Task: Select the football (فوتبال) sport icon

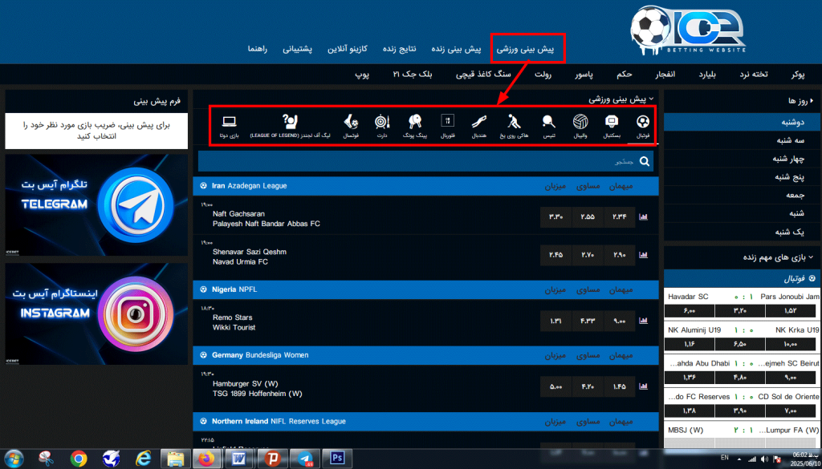Action: click(x=643, y=125)
